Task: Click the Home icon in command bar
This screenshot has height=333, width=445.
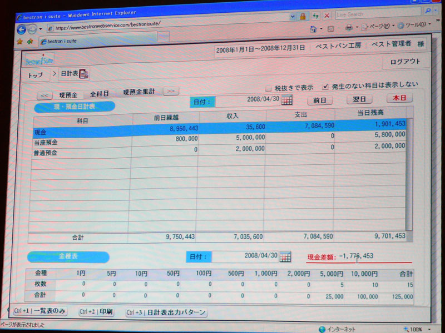Action: coord(313,29)
